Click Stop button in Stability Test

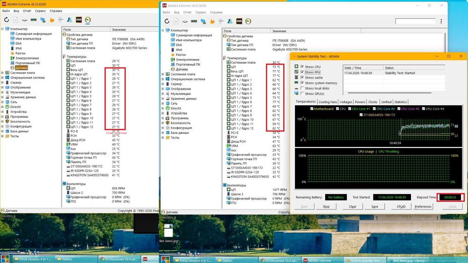[x=326, y=206]
